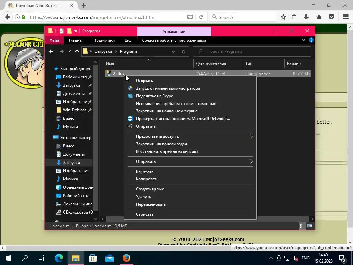Click the Управление contextual tab
The width and height of the screenshot is (353, 265).
point(174,32)
